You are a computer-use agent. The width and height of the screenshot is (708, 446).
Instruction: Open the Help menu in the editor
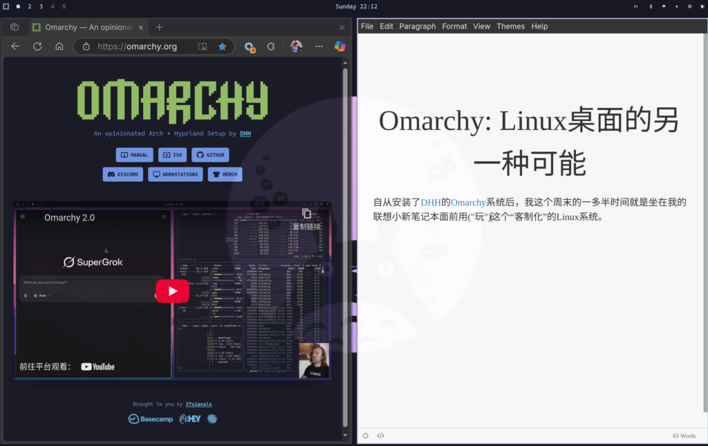coord(539,26)
